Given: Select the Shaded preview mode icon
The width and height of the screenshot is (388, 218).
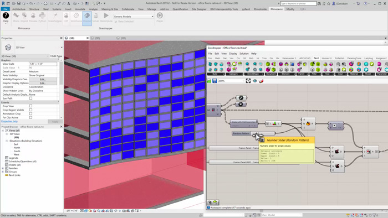Looking at the screenshot, I should coord(87,16).
